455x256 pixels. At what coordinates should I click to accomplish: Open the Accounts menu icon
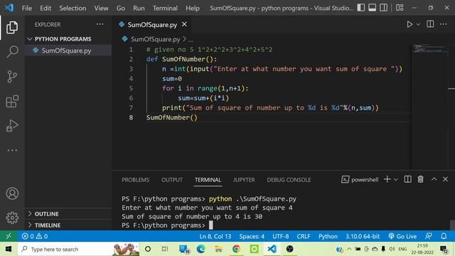point(12,193)
